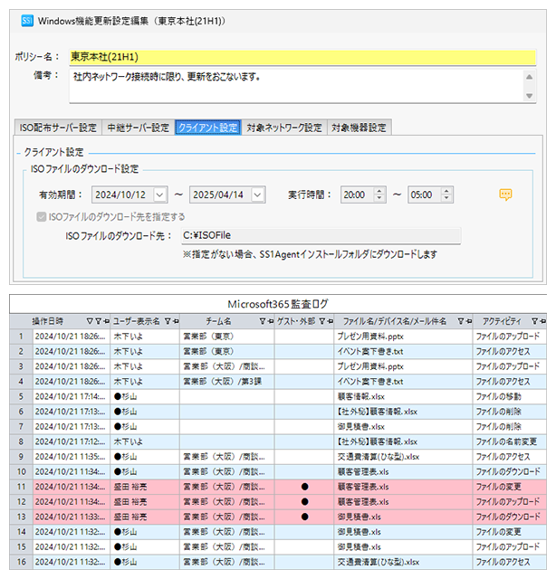Viewport: 556px width, 579px height.
Task: Toggle ISOファイルのダウンロード先を指定する checkbox
Action: tap(41, 217)
